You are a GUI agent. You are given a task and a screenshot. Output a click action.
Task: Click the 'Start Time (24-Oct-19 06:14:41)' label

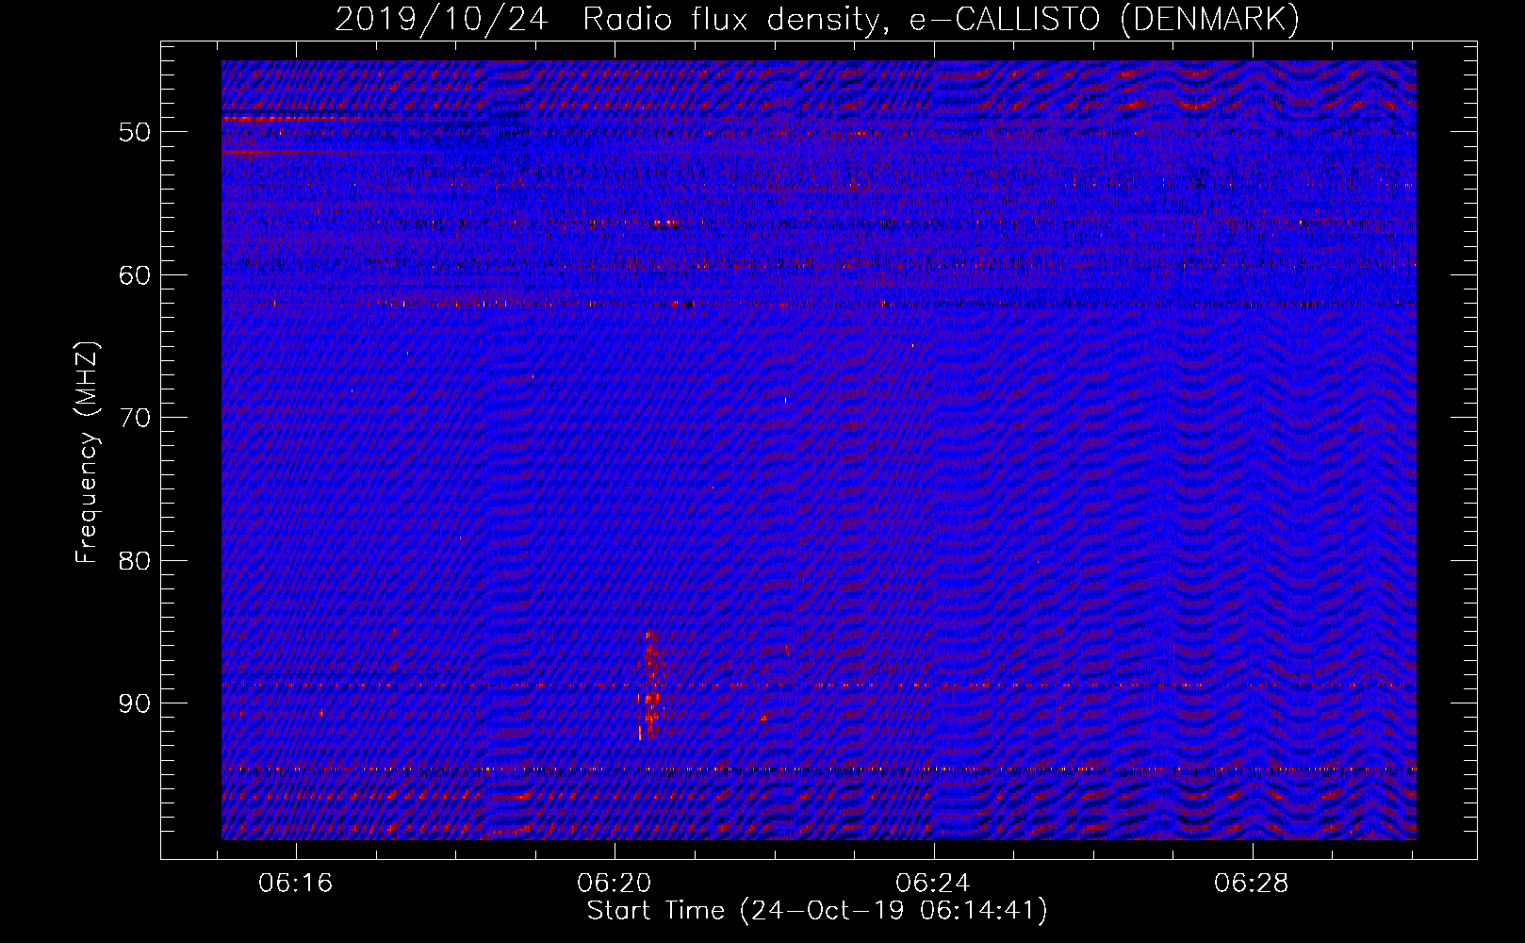(x=817, y=911)
